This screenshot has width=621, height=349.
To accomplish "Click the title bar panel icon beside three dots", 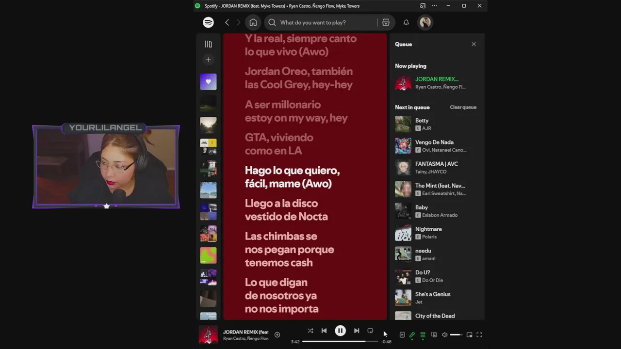I will pyautogui.click(x=423, y=6).
